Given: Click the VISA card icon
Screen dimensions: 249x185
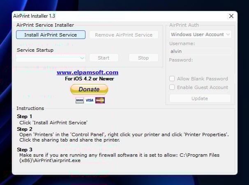Looking at the screenshot, I should (90, 100).
